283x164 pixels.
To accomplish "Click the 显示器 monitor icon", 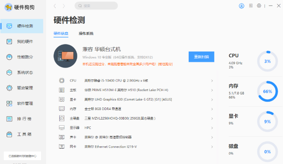I will (62, 128).
